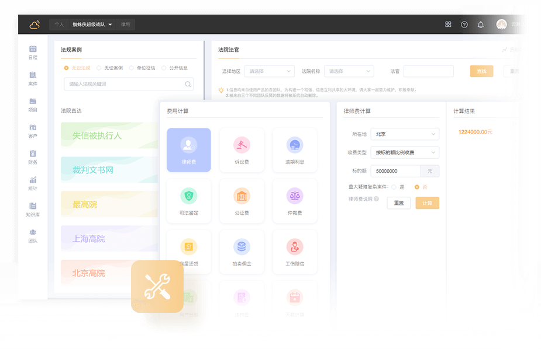Open the 选择地区 dropdown
This screenshot has width=541, height=349.
click(270, 71)
